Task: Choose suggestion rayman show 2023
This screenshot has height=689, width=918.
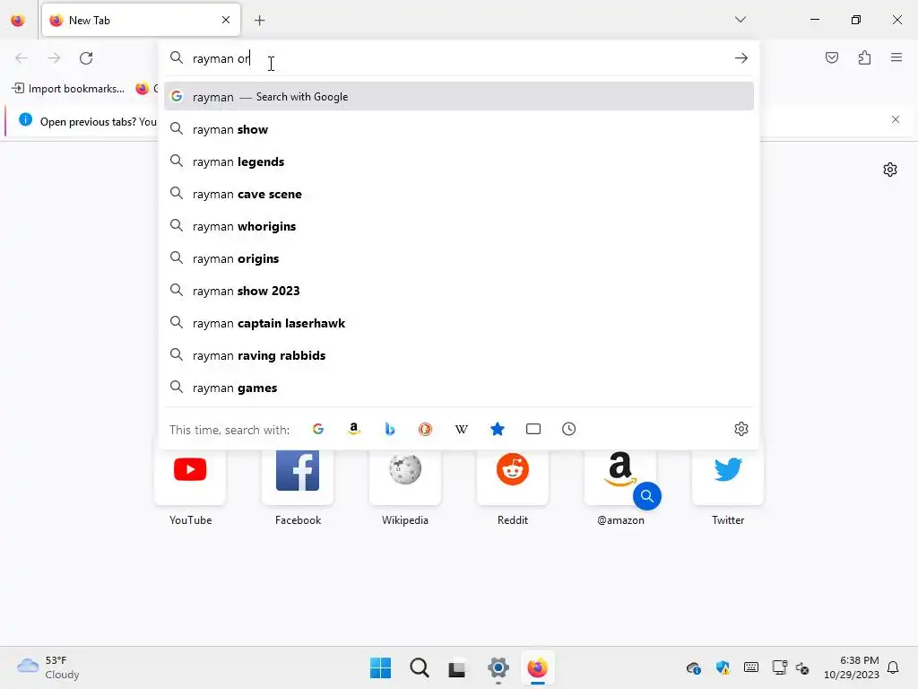Action: coord(459,290)
